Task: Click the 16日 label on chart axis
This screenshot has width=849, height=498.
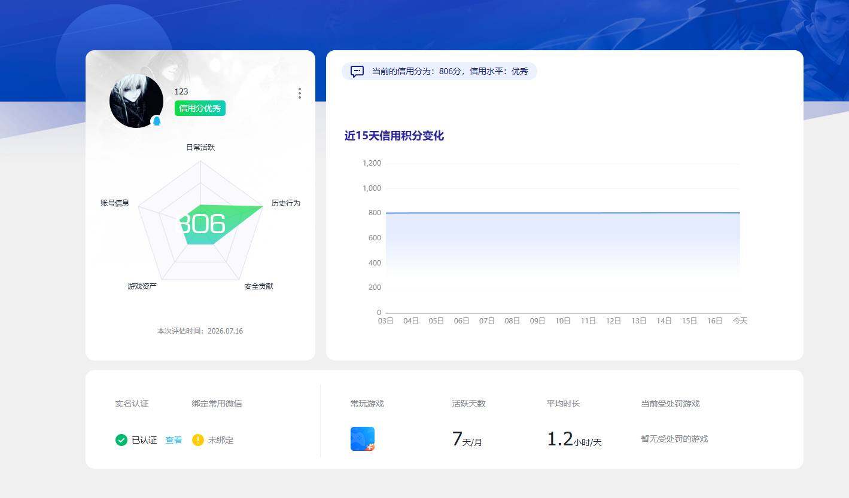Action: [x=715, y=321]
